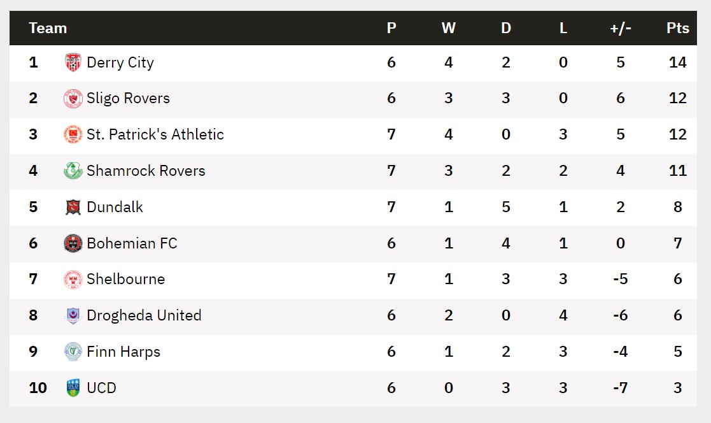Click the Drogheda United club crest
This screenshot has height=423, width=711.
[73, 315]
